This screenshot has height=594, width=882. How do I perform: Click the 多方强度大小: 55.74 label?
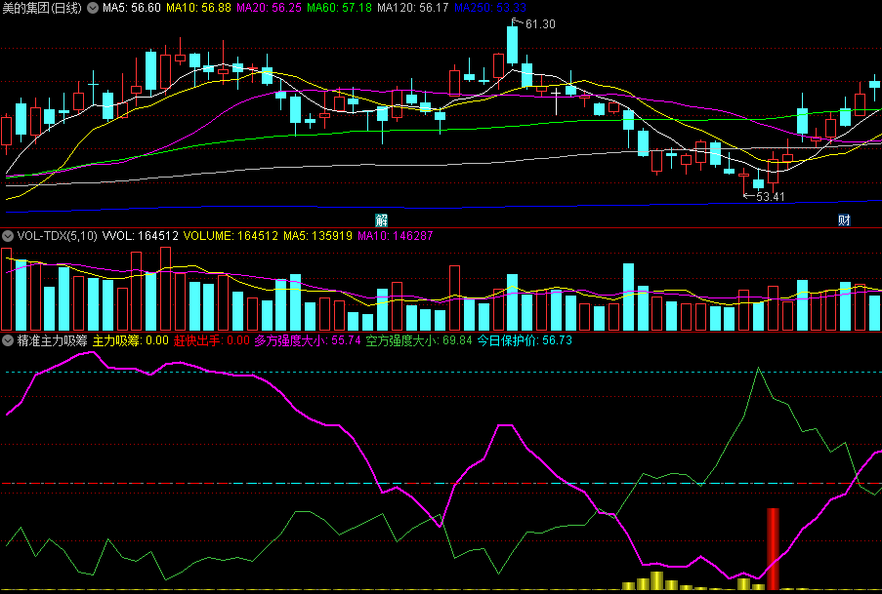coord(308,340)
